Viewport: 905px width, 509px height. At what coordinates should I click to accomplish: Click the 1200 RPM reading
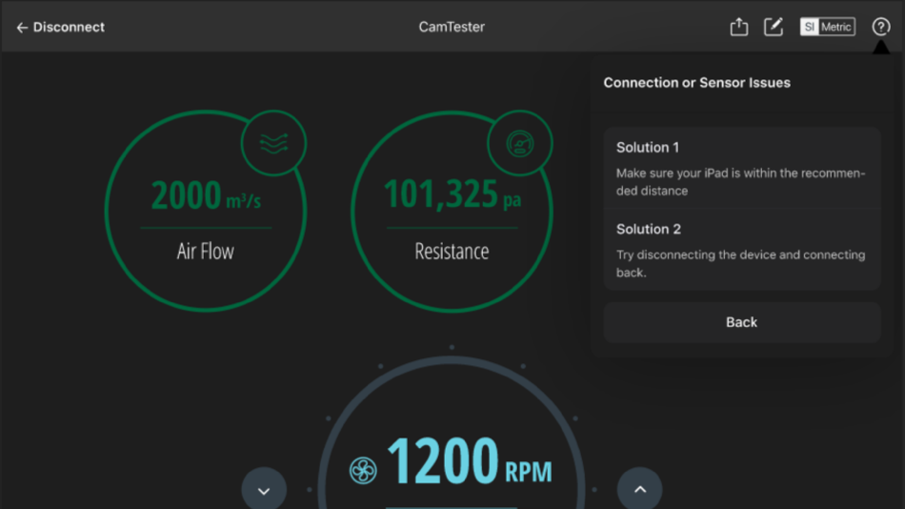(x=470, y=461)
